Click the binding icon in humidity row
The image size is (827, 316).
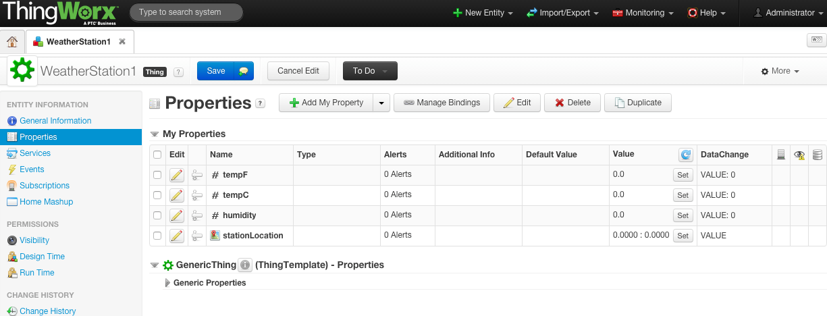[197, 215]
